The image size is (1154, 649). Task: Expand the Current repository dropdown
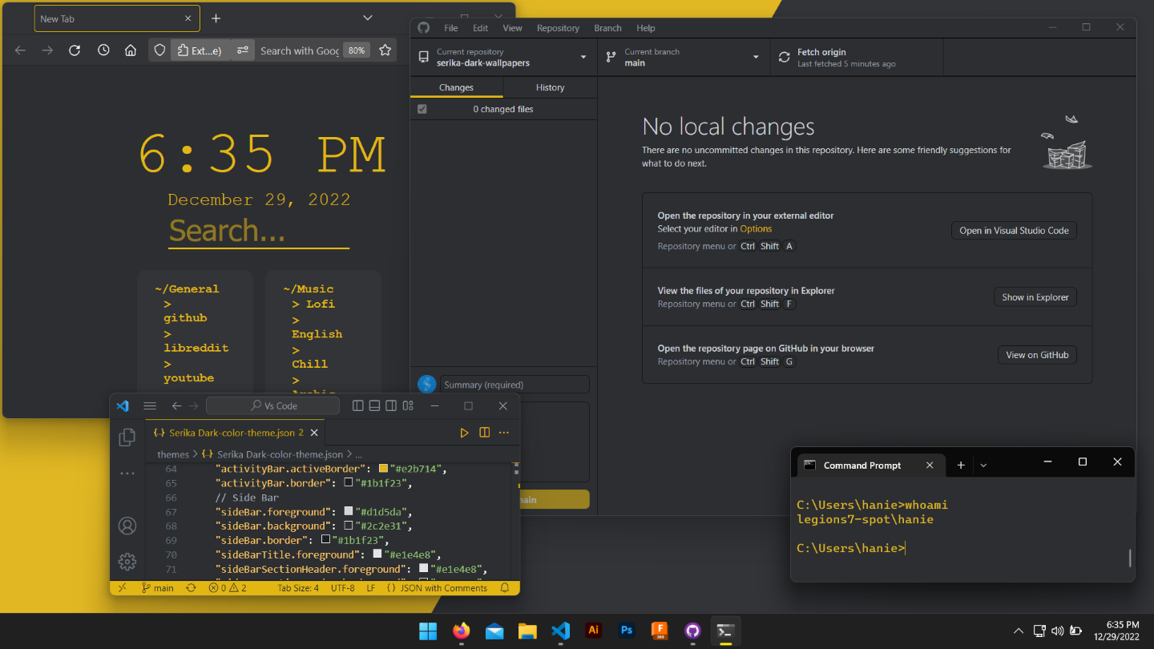pyautogui.click(x=503, y=58)
